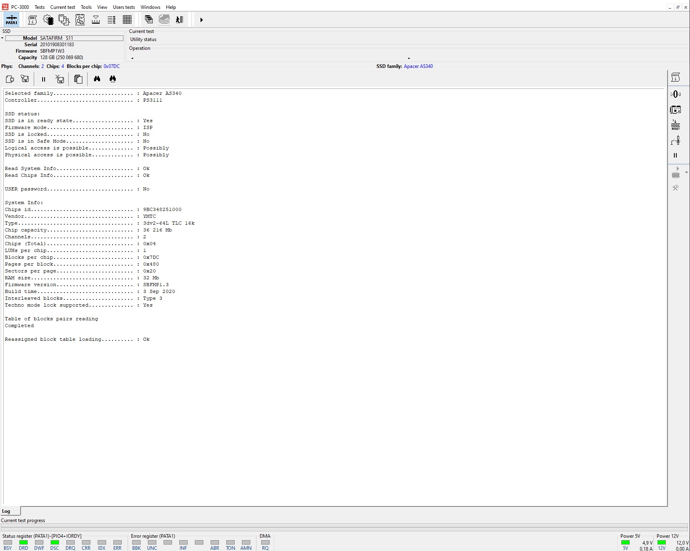Pause the log output

43,79
